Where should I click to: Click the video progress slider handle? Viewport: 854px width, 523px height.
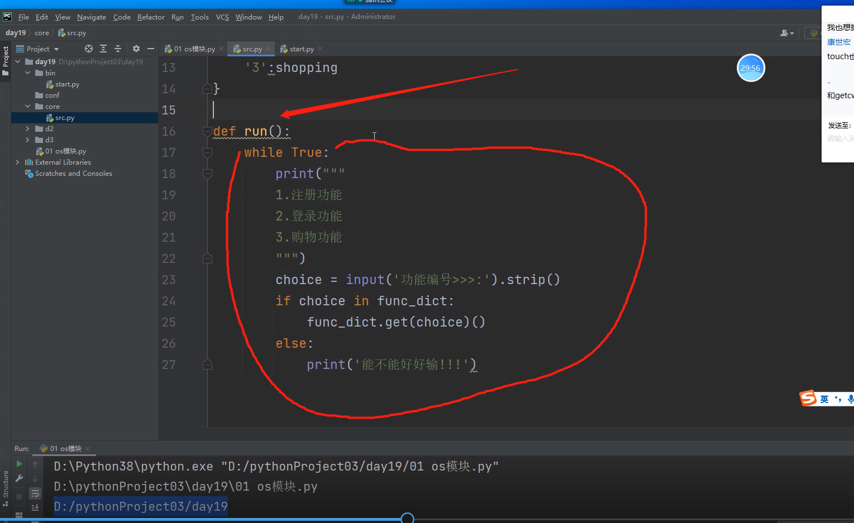click(408, 519)
